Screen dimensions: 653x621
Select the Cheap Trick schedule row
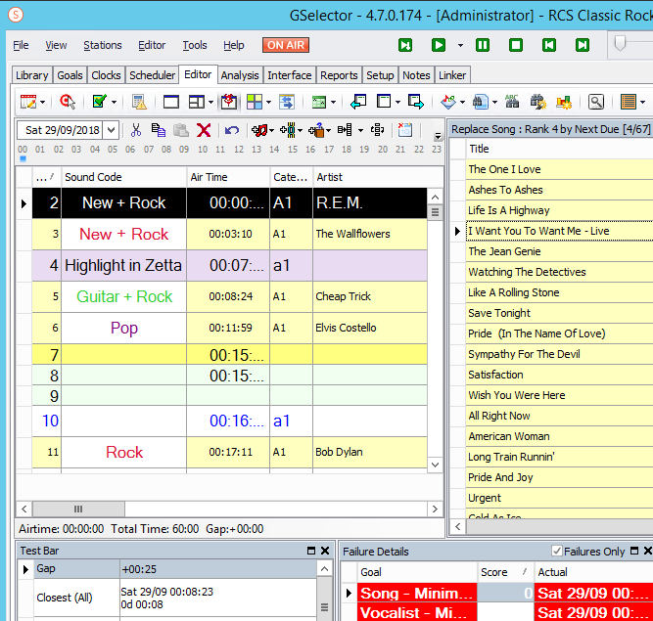[x=229, y=296]
